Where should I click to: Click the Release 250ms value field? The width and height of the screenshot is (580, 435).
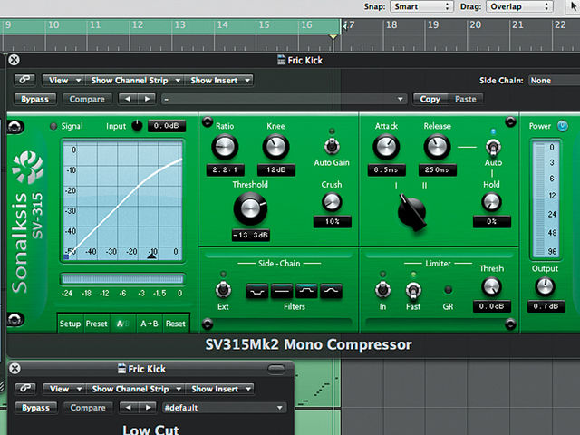click(437, 169)
